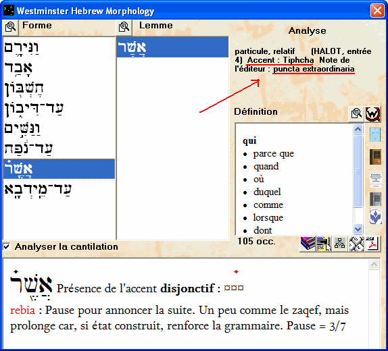Click the definition list scroll down arrow
The image size is (388, 351).
[x=358, y=229]
